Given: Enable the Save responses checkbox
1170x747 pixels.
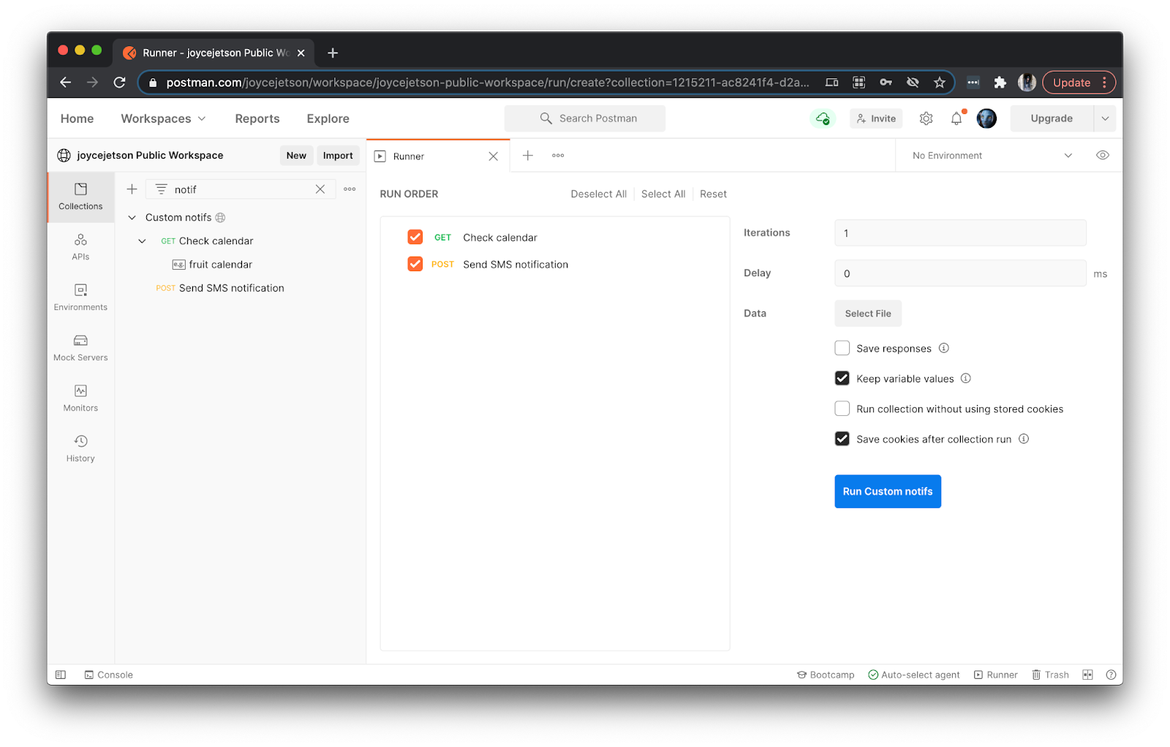Looking at the screenshot, I should pos(842,348).
